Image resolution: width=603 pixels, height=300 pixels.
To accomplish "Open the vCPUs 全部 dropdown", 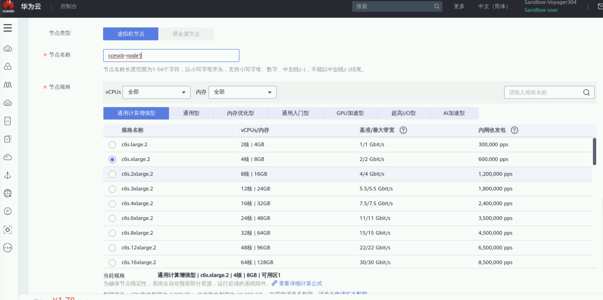I will [x=156, y=92].
